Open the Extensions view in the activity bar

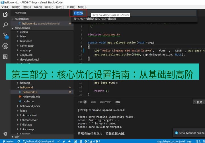point(5,57)
